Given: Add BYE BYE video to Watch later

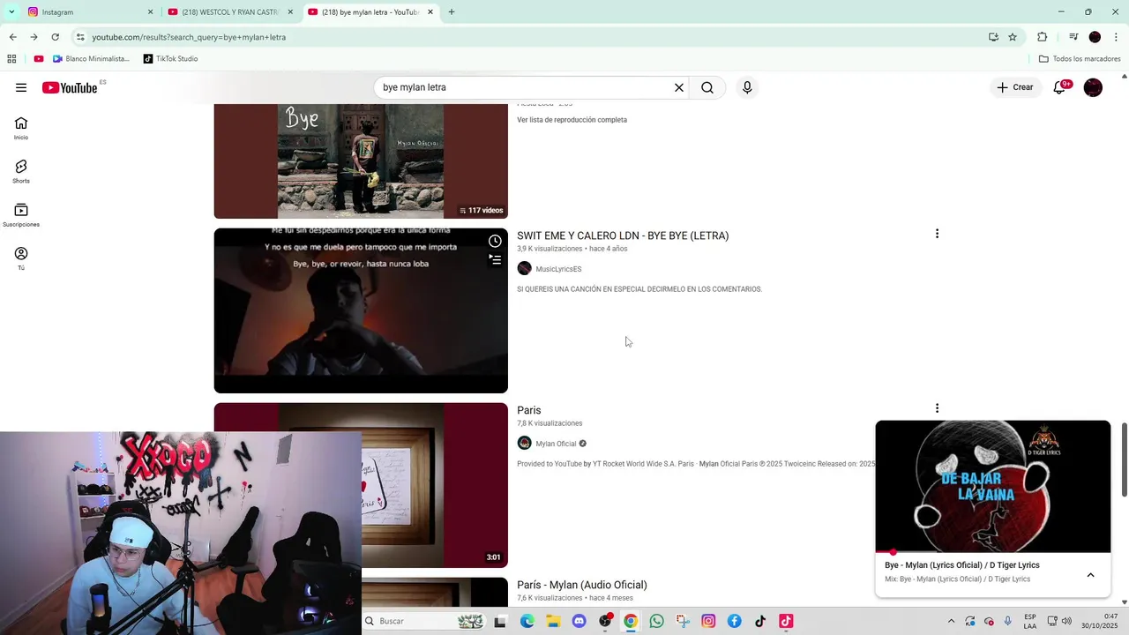Looking at the screenshot, I should pyautogui.click(x=495, y=242).
